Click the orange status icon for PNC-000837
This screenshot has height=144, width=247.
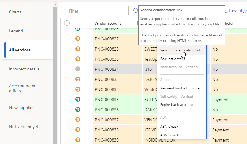point(78,119)
